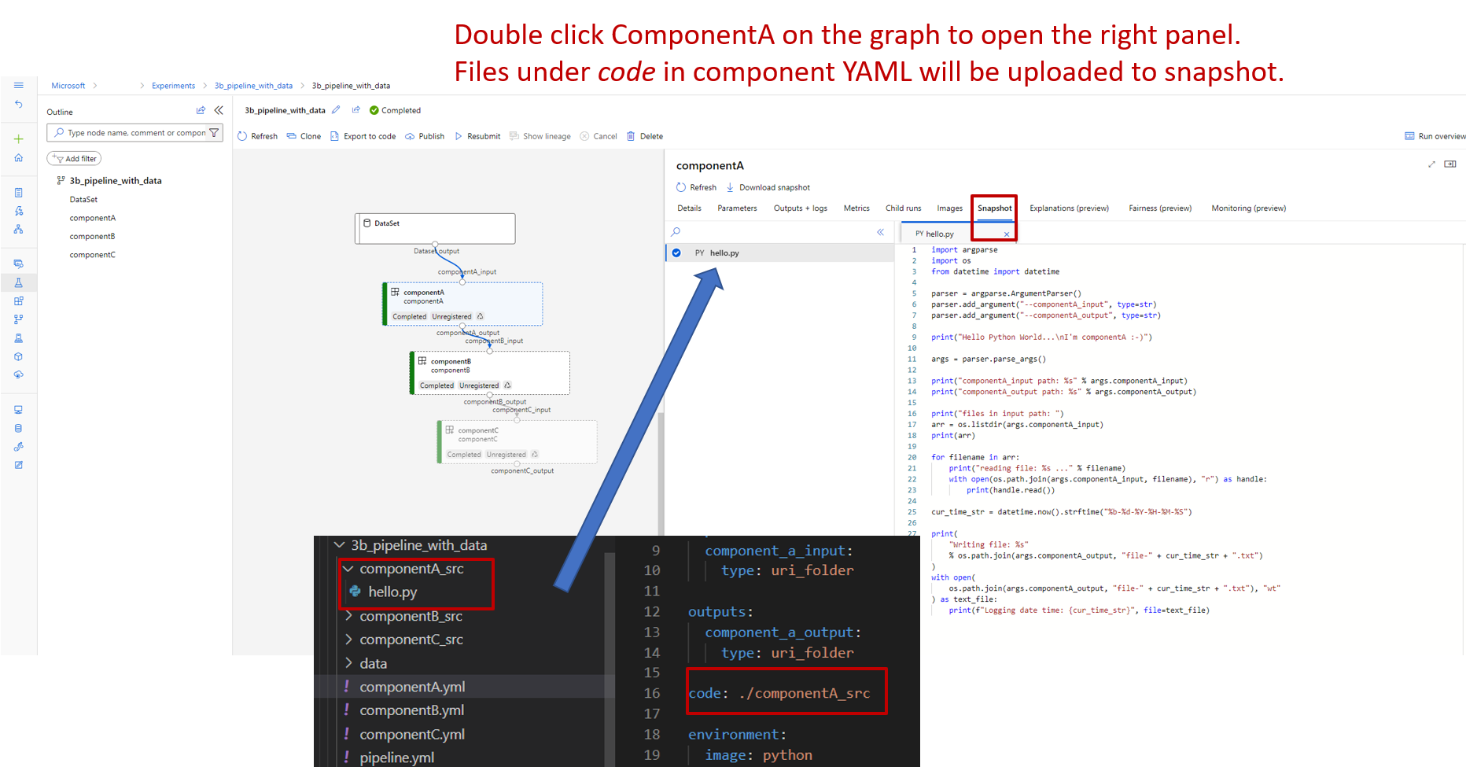1466x767 pixels.
Task: Open Environments icon in left sidebar
Action: (19, 338)
